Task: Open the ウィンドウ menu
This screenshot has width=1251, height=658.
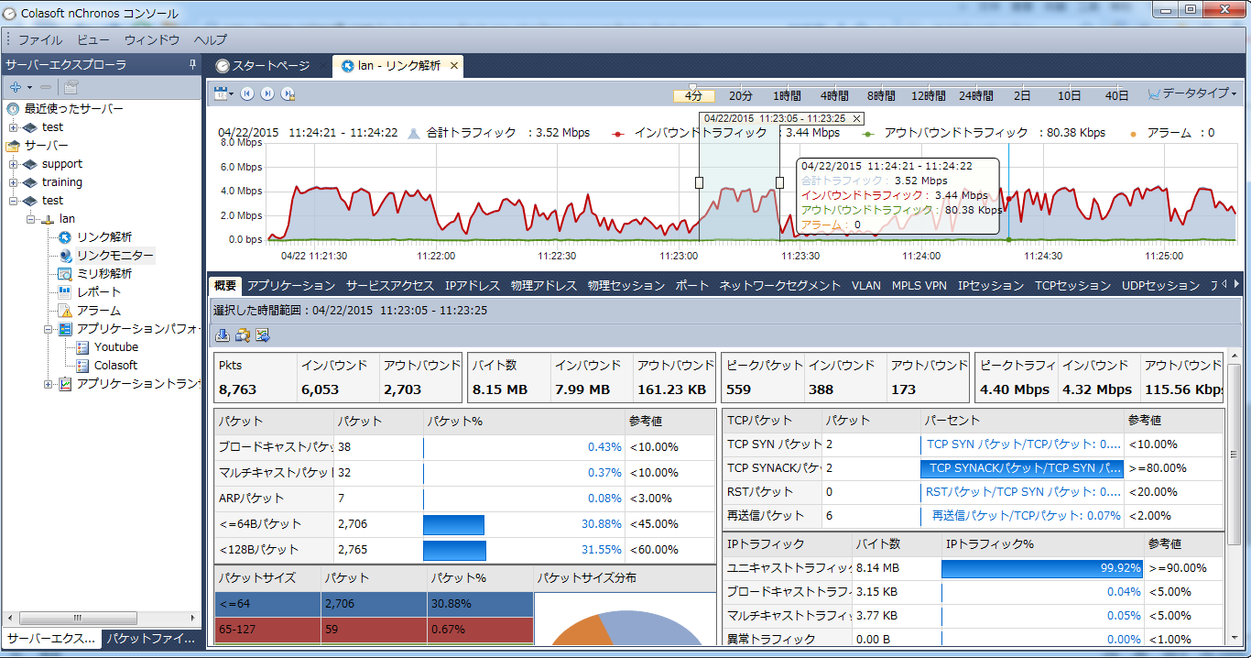Action: 151,40
